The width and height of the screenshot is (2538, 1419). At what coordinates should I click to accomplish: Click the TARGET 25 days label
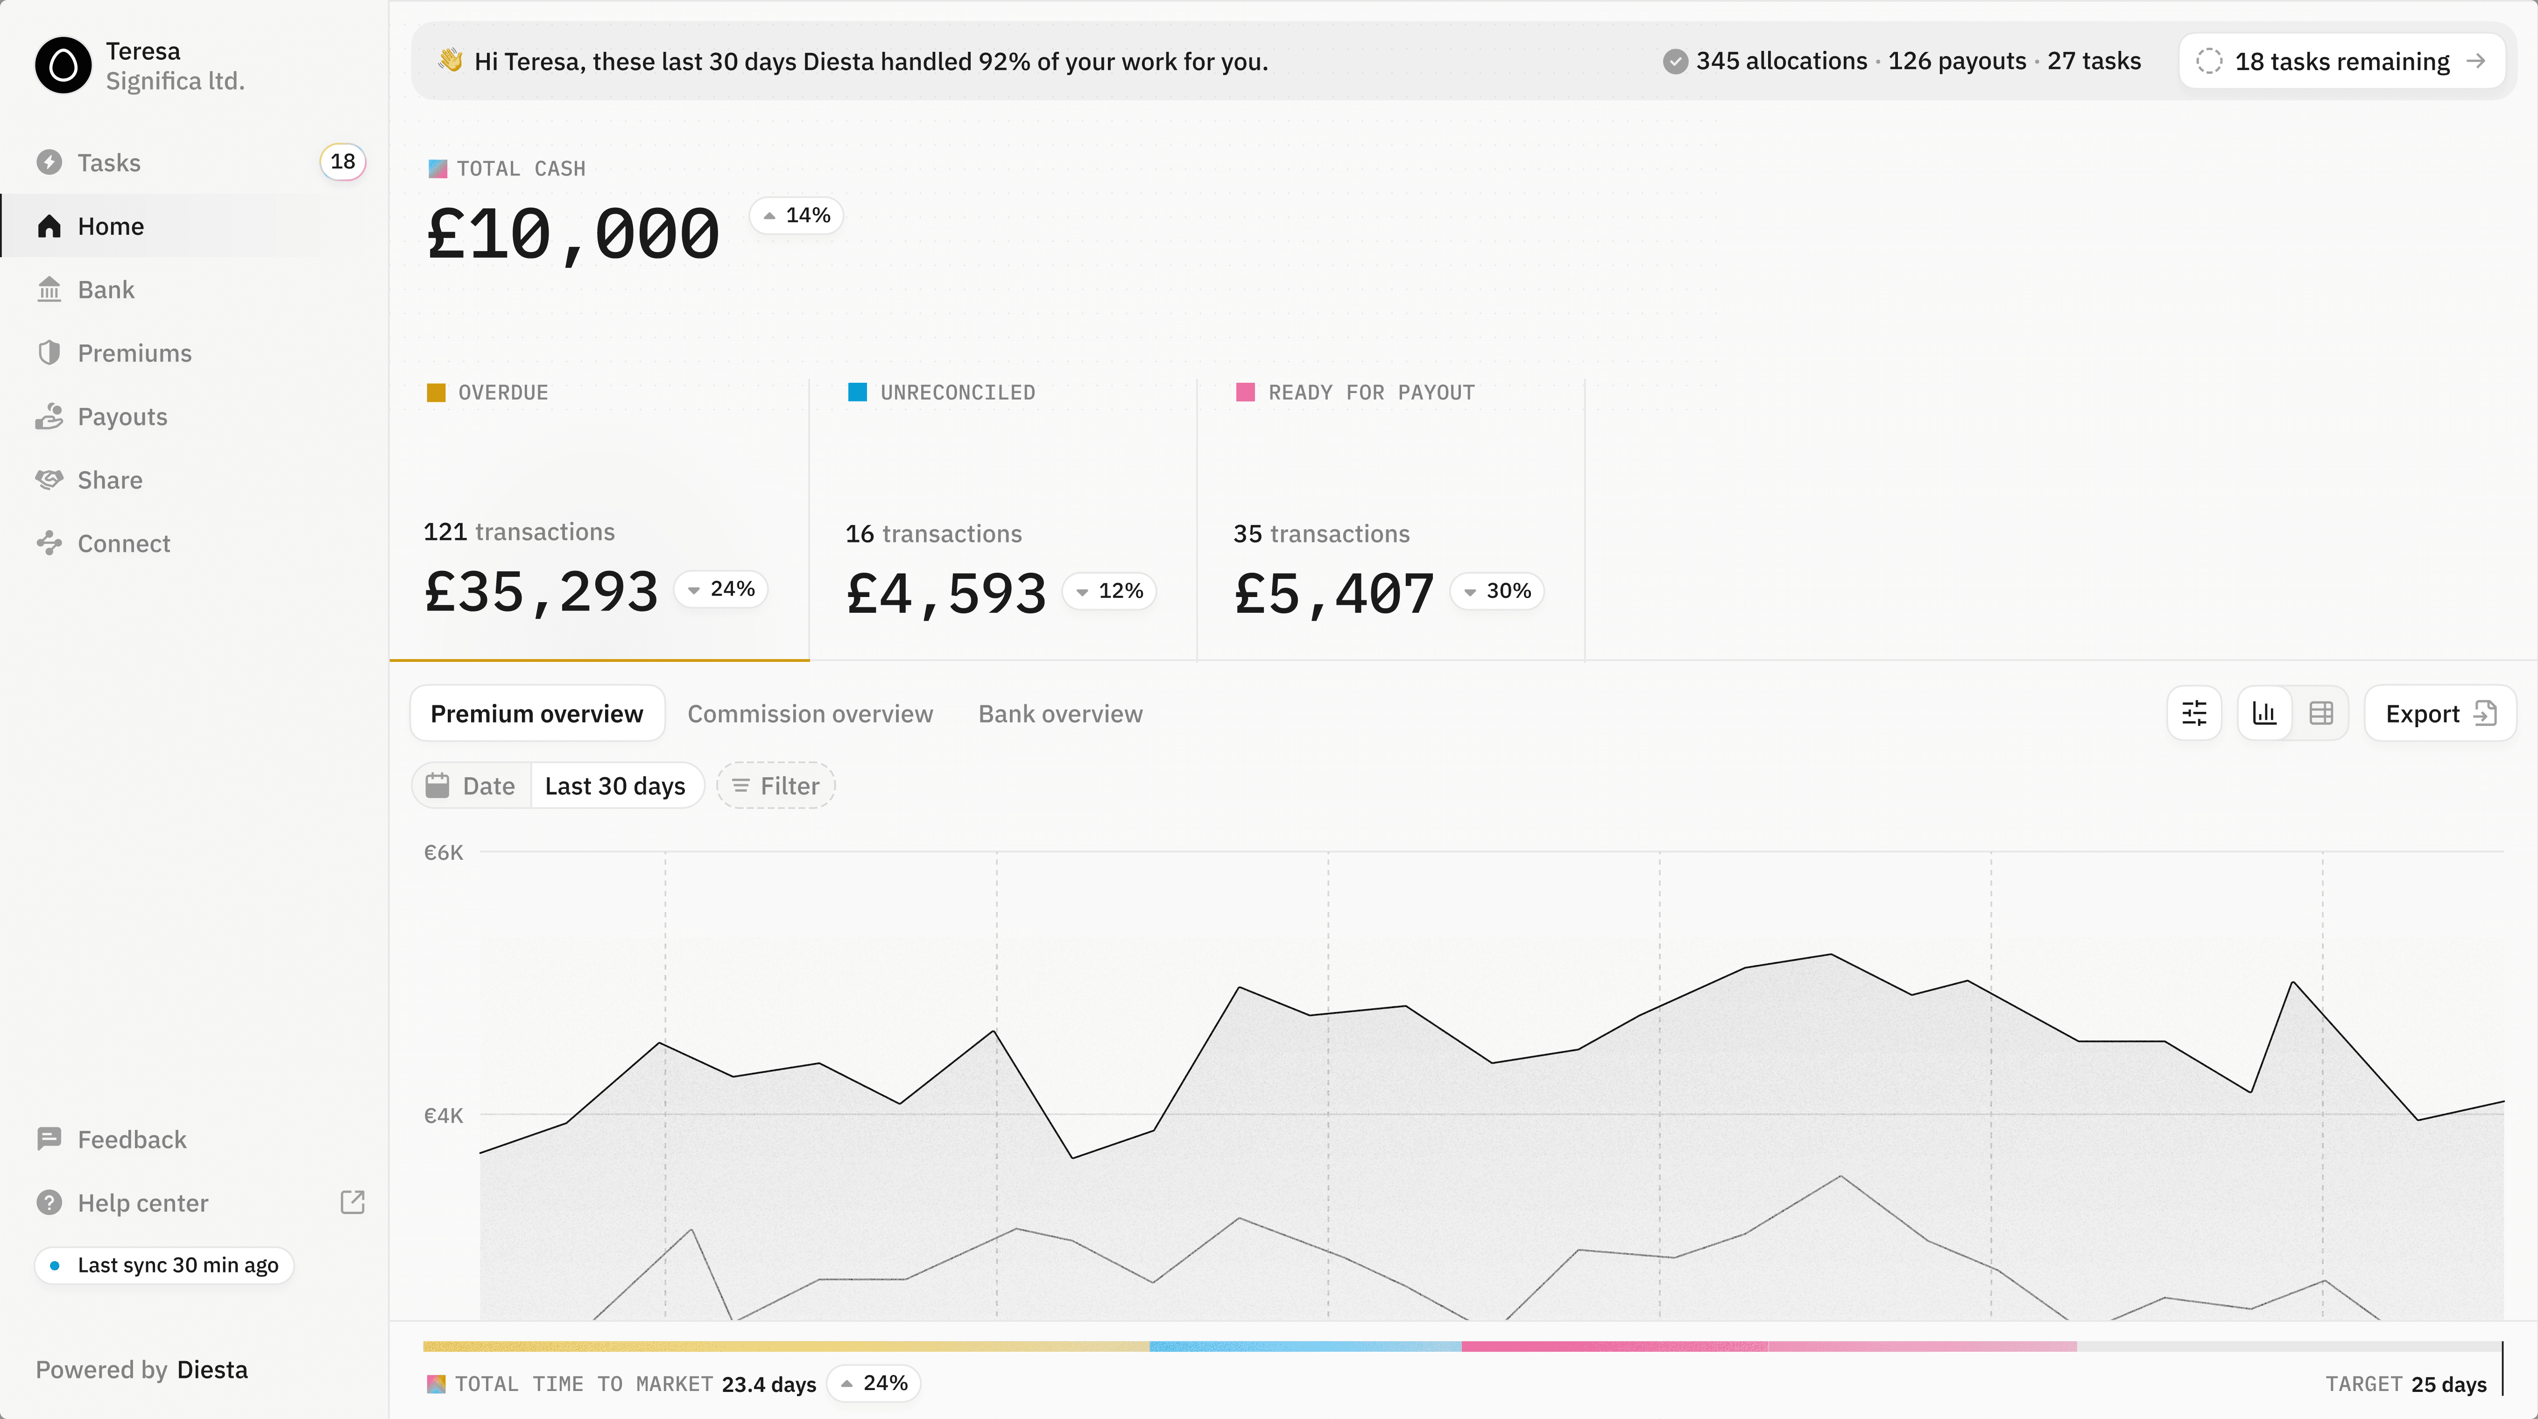2406,1384
